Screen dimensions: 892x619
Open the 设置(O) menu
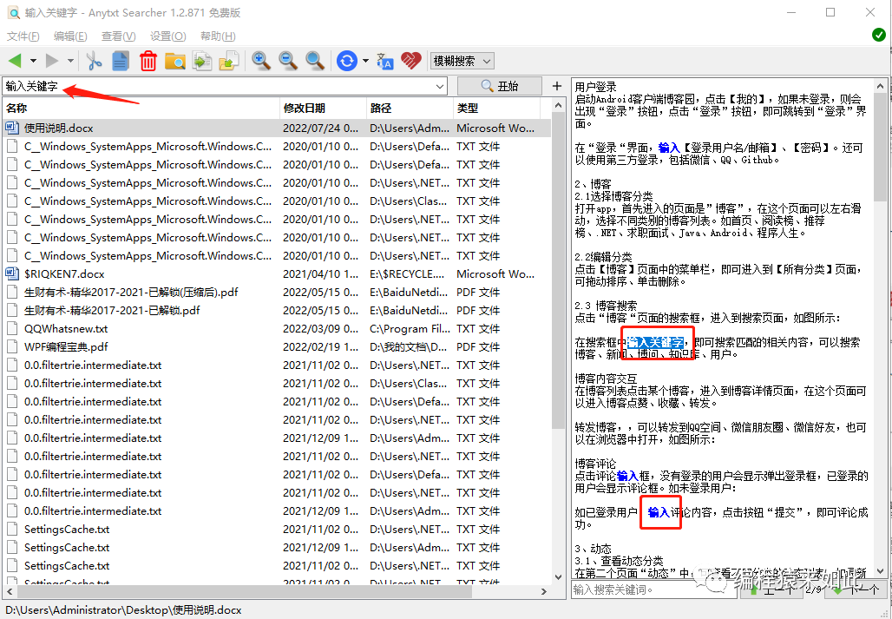tap(167, 36)
